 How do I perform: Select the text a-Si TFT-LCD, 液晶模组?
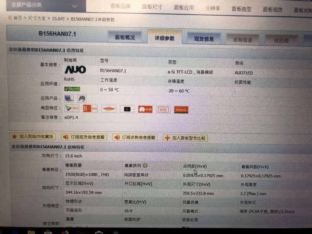pyautogui.click(x=190, y=72)
